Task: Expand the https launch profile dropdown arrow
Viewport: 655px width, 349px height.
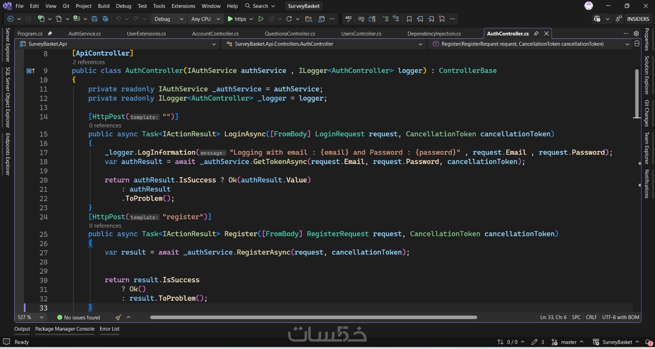Action: pos(251,19)
